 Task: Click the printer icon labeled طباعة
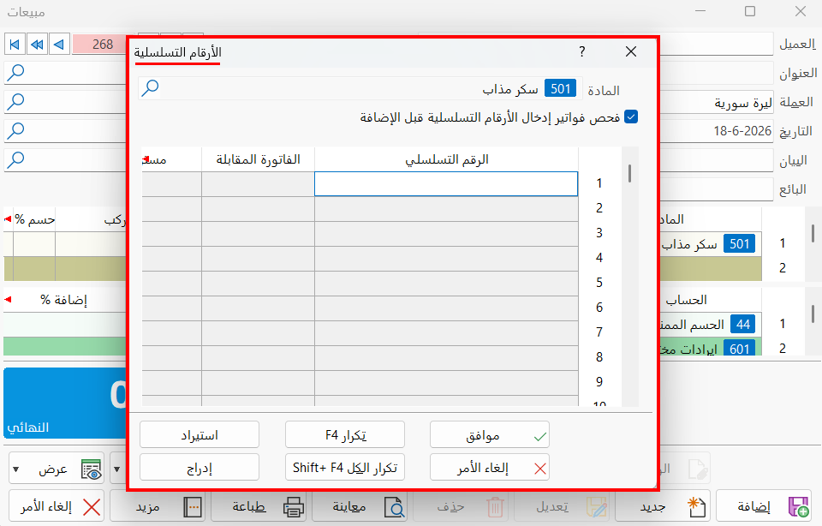[x=294, y=507]
